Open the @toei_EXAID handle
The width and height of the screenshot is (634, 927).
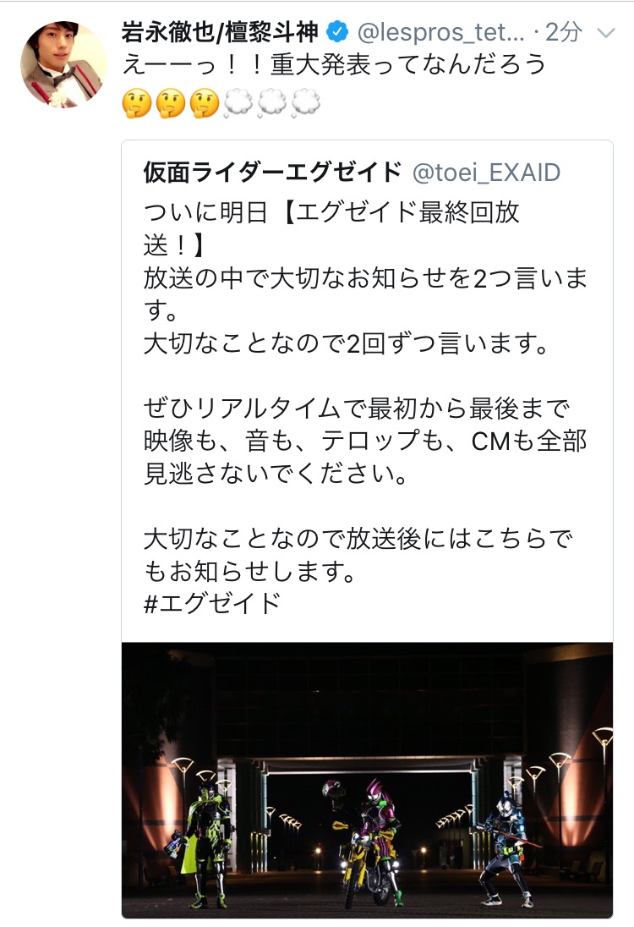(486, 173)
